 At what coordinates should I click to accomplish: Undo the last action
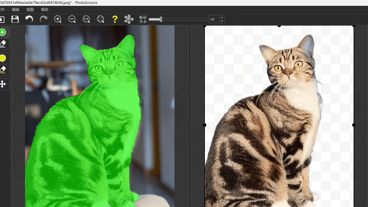click(x=29, y=19)
